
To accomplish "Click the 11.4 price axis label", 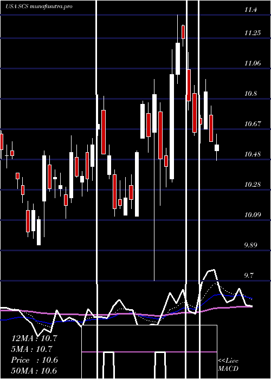I will [x=250, y=10].
